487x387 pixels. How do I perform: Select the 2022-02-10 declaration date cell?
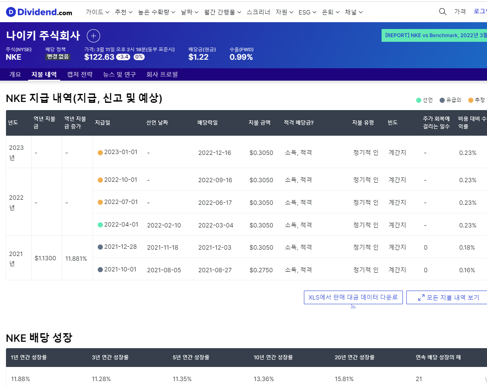click(x=164, y=225)
